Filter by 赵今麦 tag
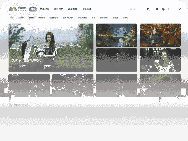 [x=115, y=18]
